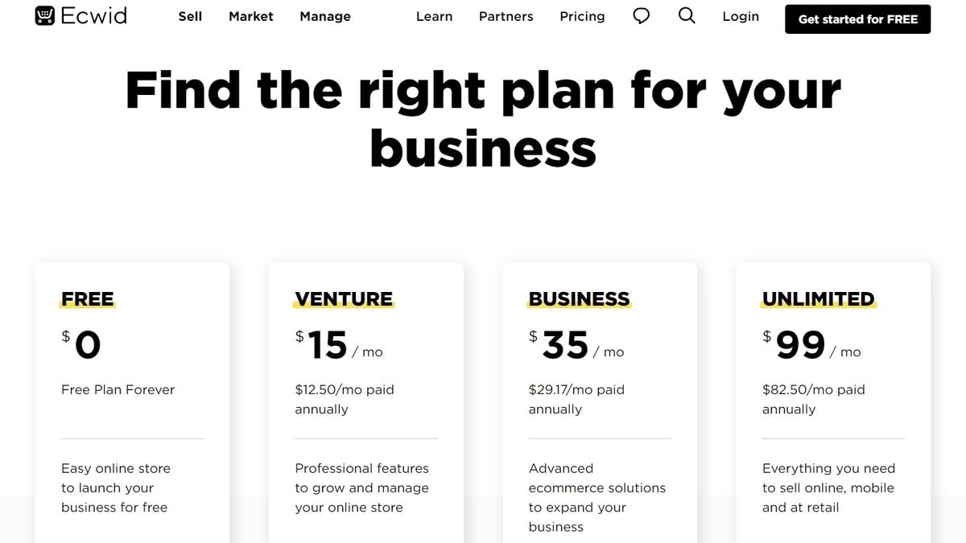
Task: Open the Market menu
Action: click(x=251, y=16)
